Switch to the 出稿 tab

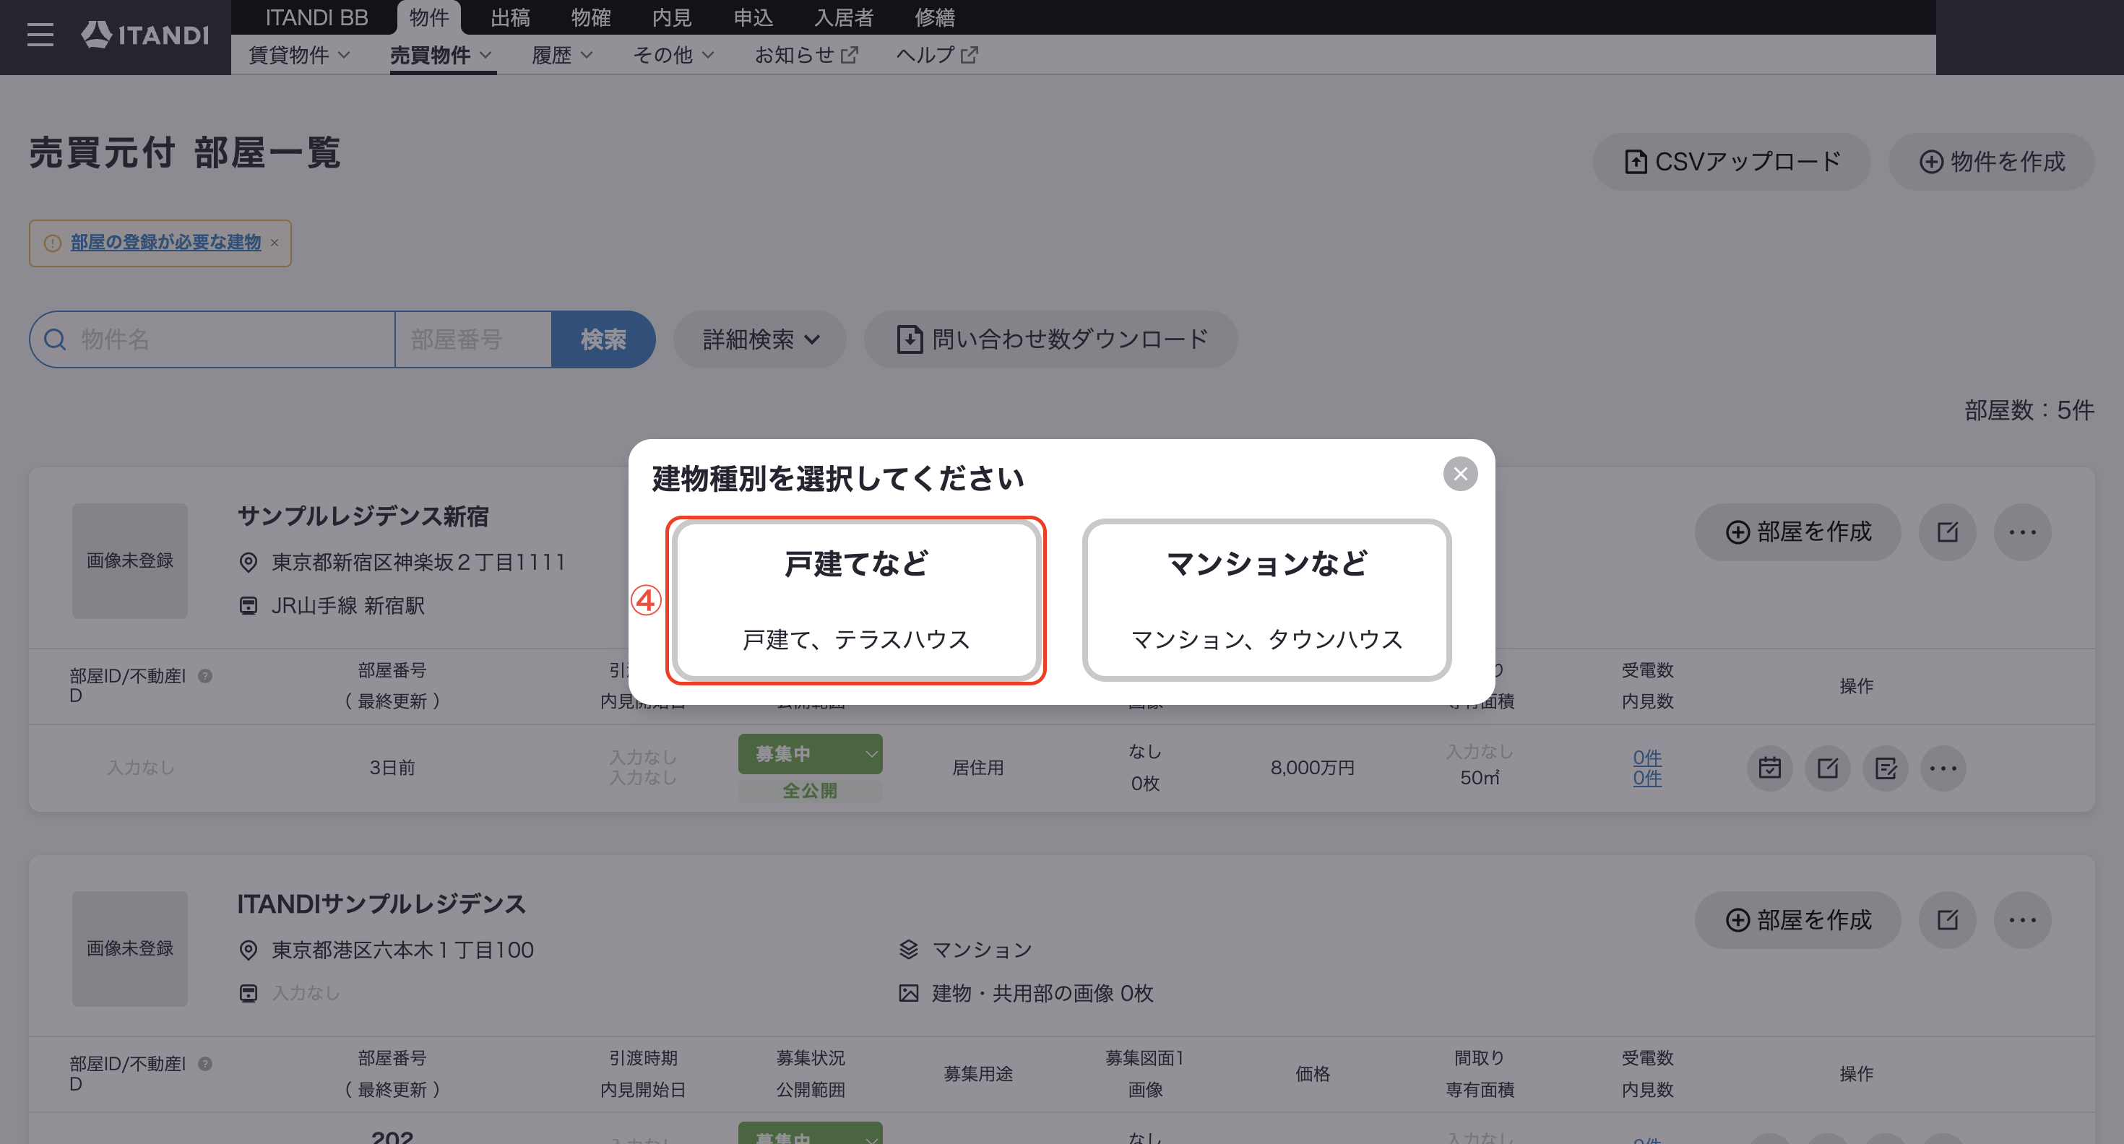[509, 17]
